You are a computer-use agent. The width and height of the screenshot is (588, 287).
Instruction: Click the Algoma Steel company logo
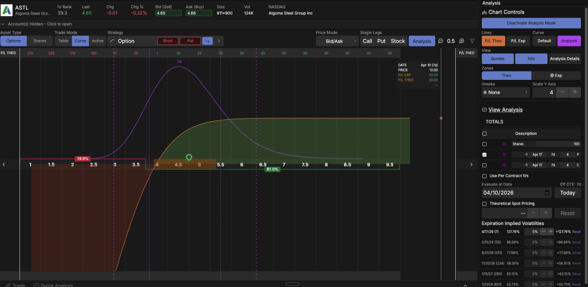pos(6,10)
